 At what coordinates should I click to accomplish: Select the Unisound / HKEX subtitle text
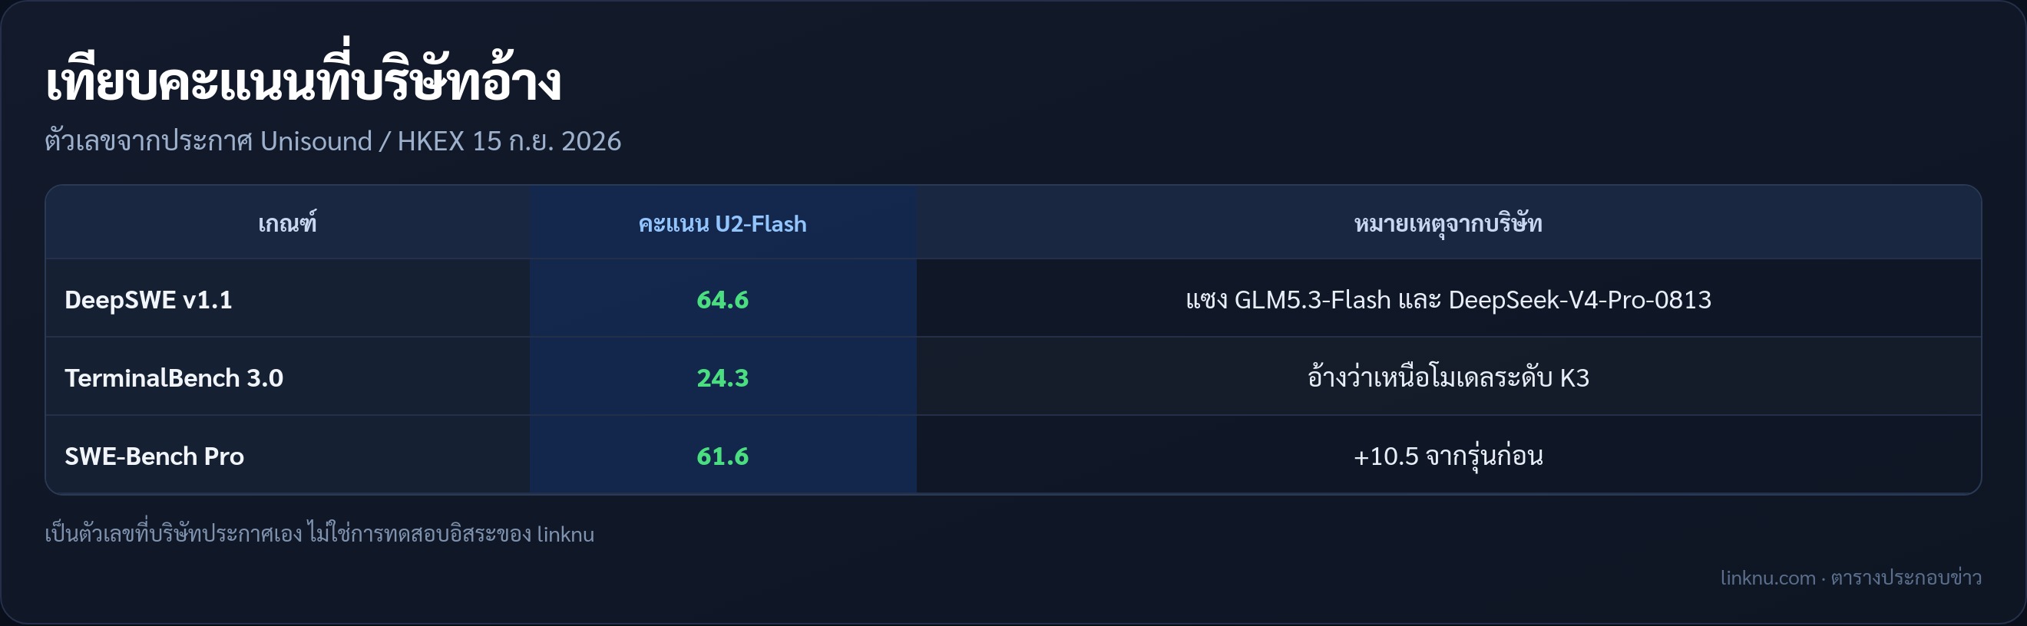coord(333,140)
